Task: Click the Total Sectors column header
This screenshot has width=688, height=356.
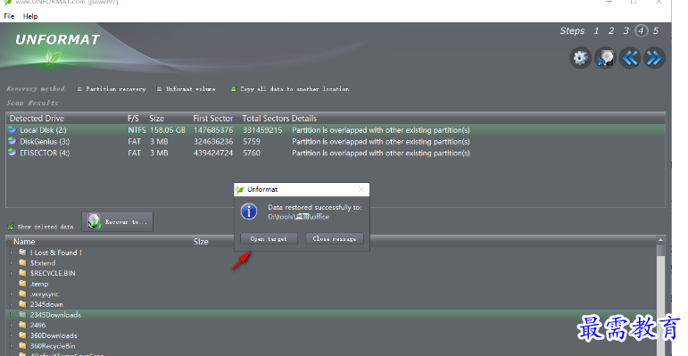Action: click(x=266, y=118)
